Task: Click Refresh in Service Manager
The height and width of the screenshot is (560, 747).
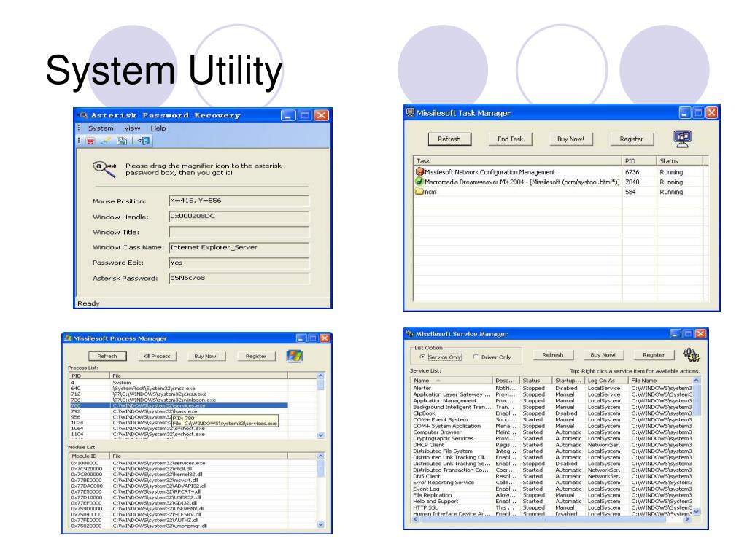Action: point(553,355)
